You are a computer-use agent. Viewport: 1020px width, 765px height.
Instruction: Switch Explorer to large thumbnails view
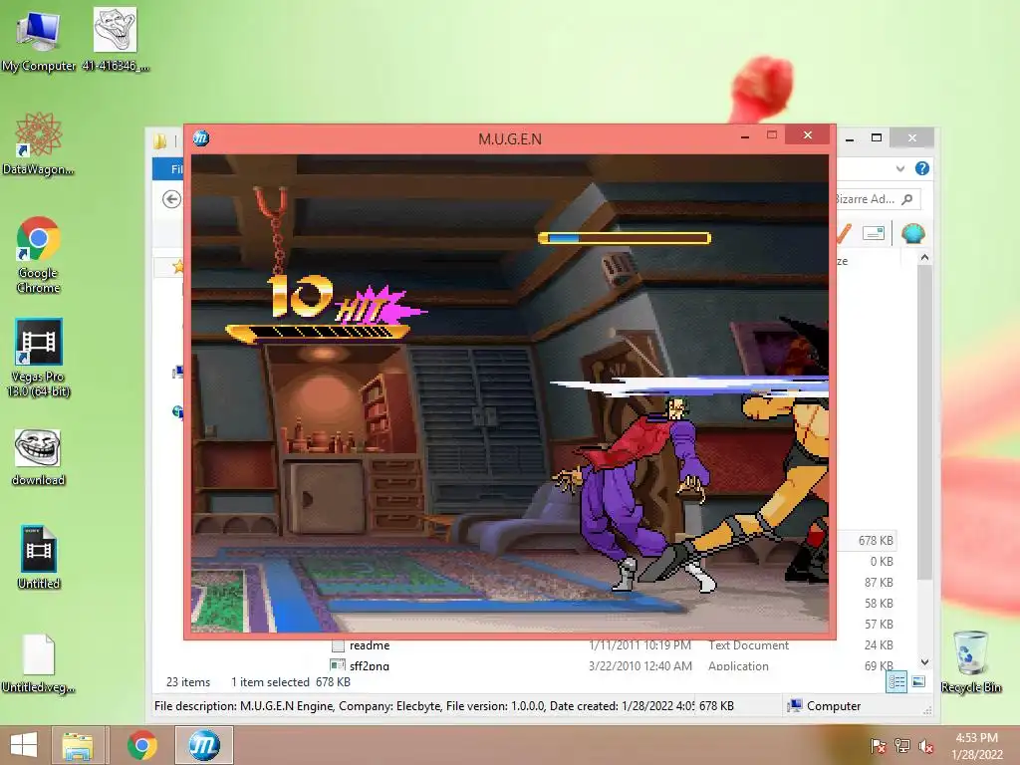(x=918, y=681)
